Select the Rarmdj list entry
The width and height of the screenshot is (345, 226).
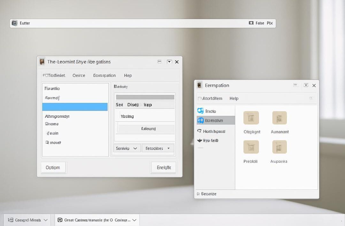[x=52, y=98]
